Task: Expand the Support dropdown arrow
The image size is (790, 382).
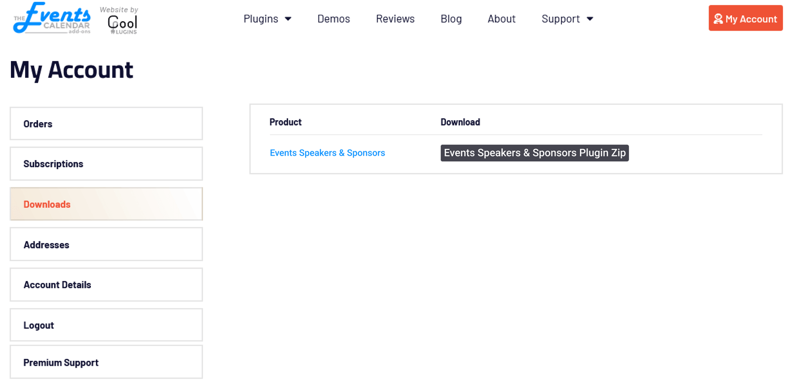Action: pyautogui.click(x=590, y=19)
